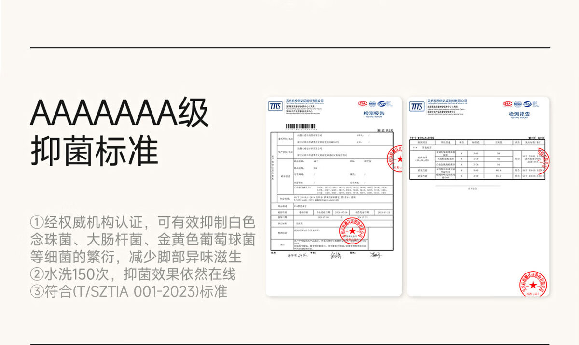Click the red round stamp beside the signatures on left report
This screenshot has width=579, height=345.
tap(353, 231)
